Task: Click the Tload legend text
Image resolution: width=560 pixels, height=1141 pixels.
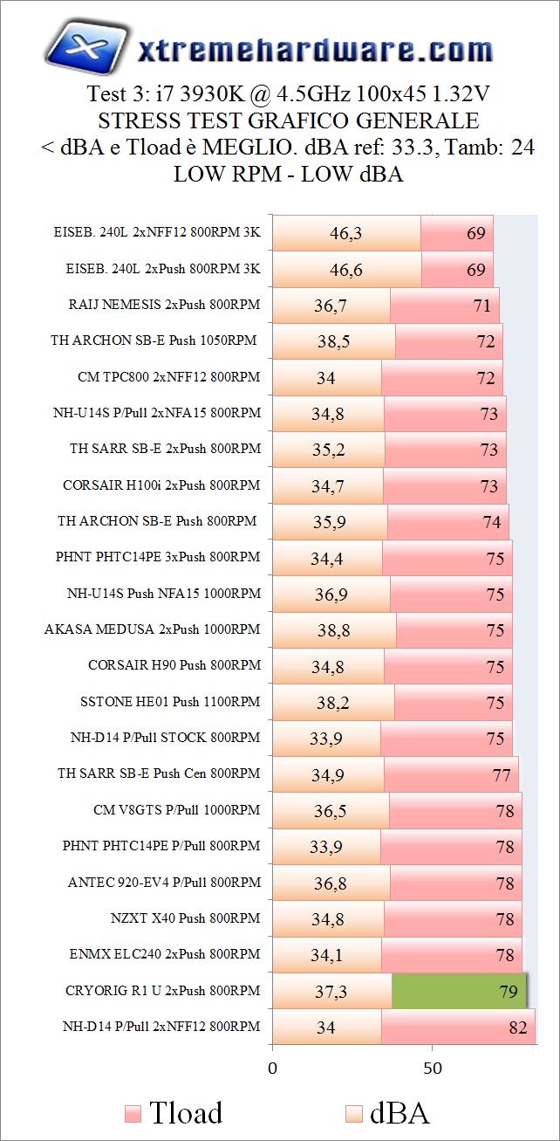Action: click(186, 1112)
